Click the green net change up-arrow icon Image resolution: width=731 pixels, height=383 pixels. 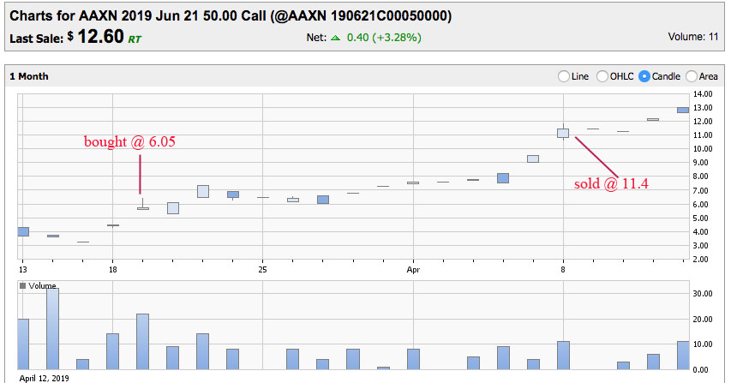[335, 38]
